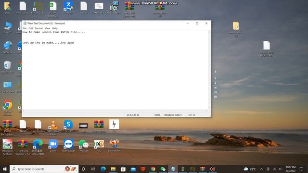Open WeChat from the taskbar
This screenshot has width=308, height=173.
[x=163, y=169]
